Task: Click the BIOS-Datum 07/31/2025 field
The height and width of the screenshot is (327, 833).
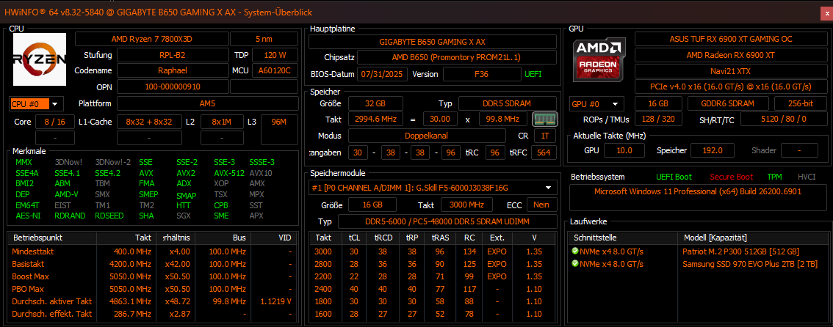Action: (x=383, y=74)
